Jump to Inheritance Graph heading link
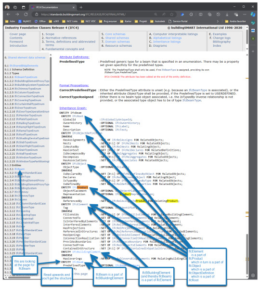 pos(73,108)
